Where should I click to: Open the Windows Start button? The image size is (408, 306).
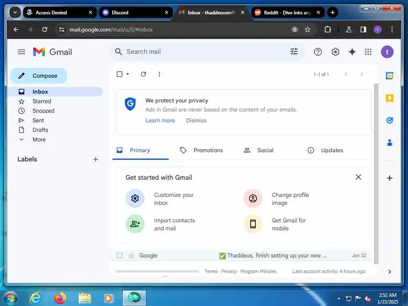tap(10, 298)
